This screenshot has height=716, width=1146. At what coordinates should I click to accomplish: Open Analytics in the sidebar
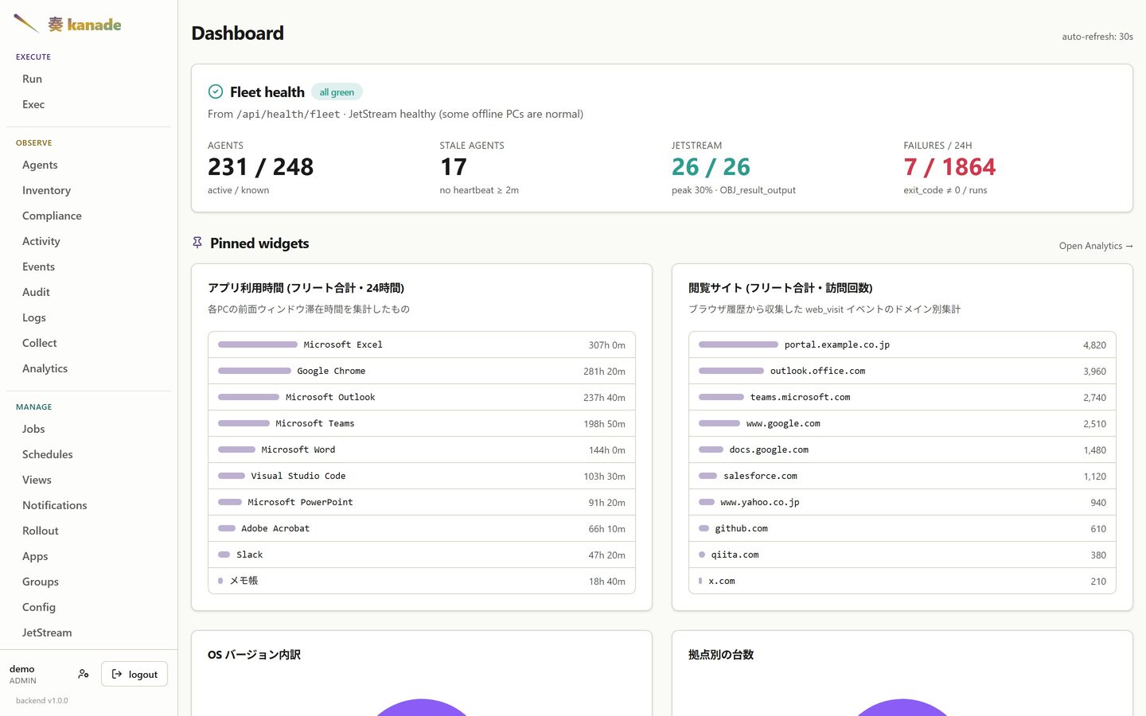(88, 368)
